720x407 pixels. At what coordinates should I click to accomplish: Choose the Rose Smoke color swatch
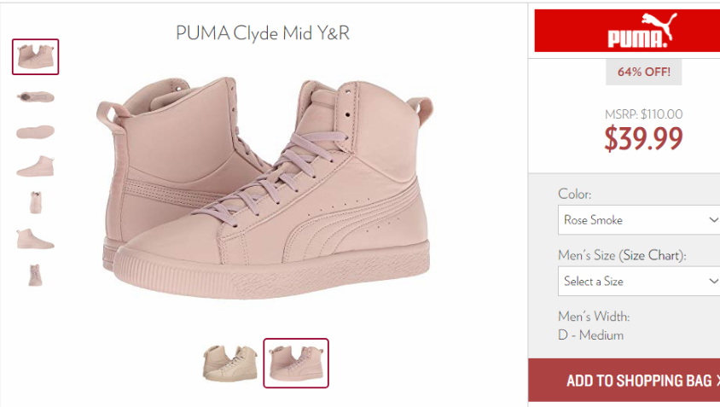[x=296, y=363]
